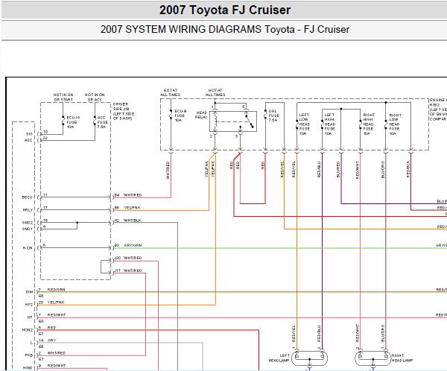Click 'HOT AT ALL TIMES' above head relay
The height and width of the screenshot is (371, 447).
pos(215,92)
